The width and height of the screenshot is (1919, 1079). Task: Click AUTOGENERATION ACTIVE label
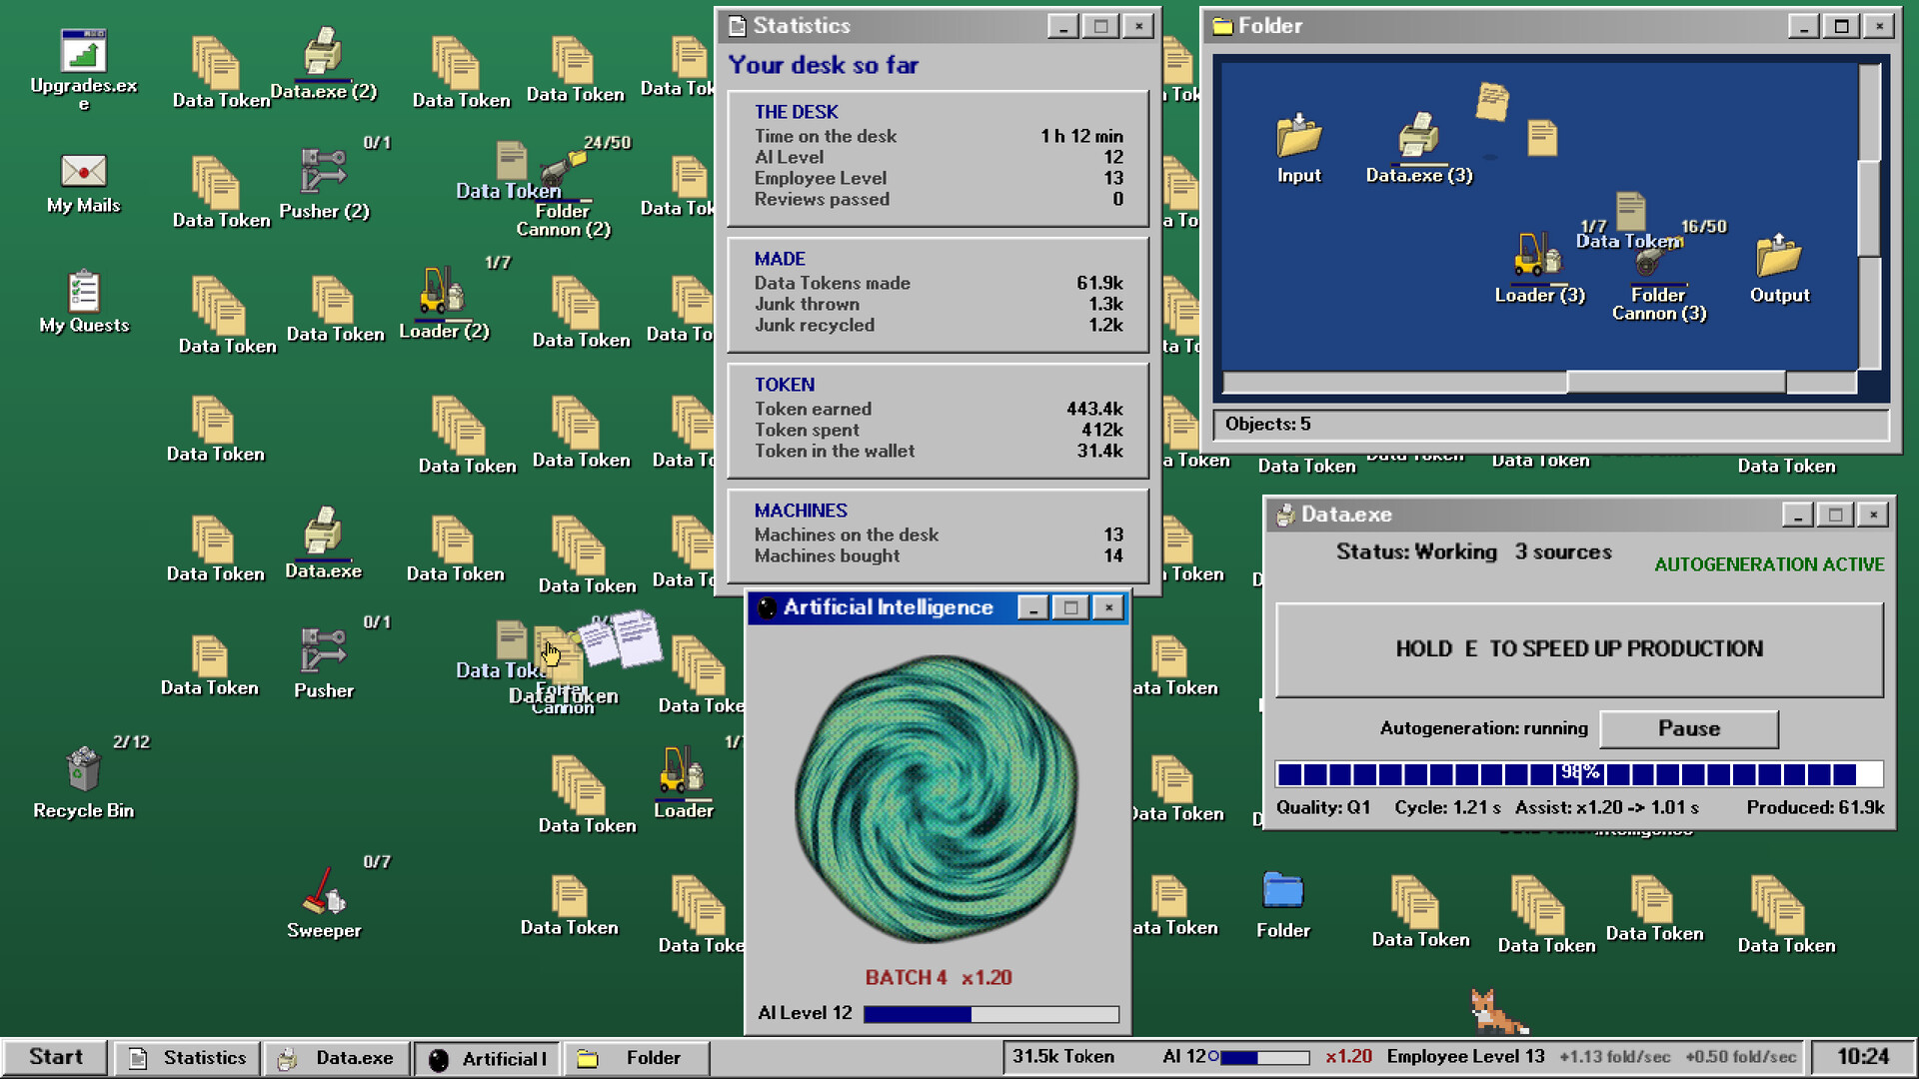[x=1769, y=564]
